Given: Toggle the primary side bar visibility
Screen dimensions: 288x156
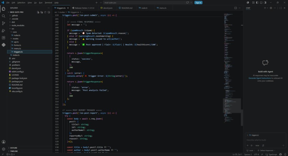Looking at the screenshot, I should 257,2.
